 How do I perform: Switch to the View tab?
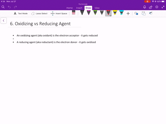coord(97,8)
